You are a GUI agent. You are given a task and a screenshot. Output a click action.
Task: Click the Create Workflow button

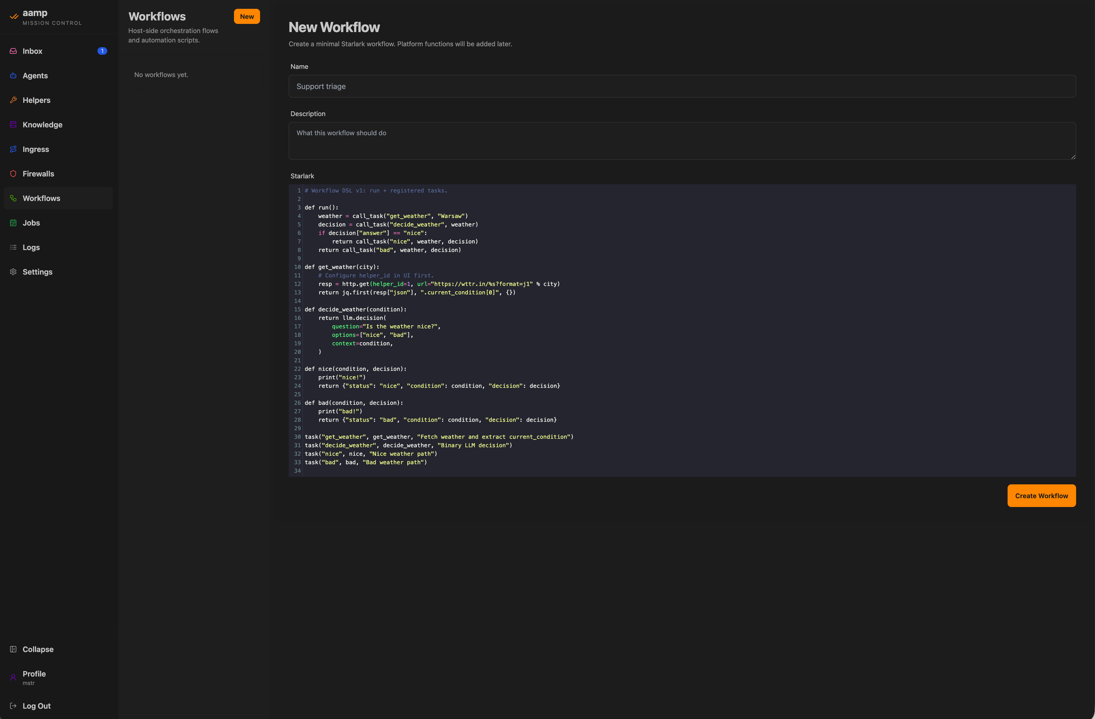[x=1041, y=496]
